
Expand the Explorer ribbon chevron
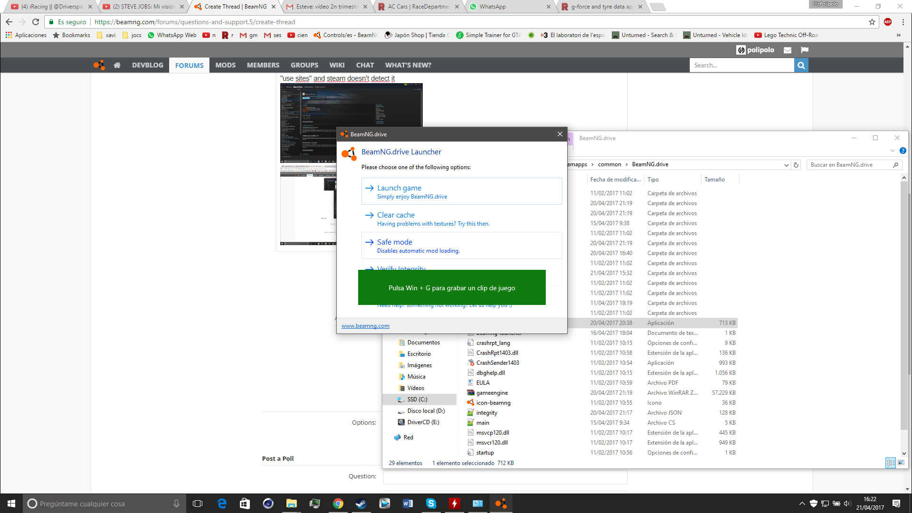pyautogui.click(x=893, y=151)
